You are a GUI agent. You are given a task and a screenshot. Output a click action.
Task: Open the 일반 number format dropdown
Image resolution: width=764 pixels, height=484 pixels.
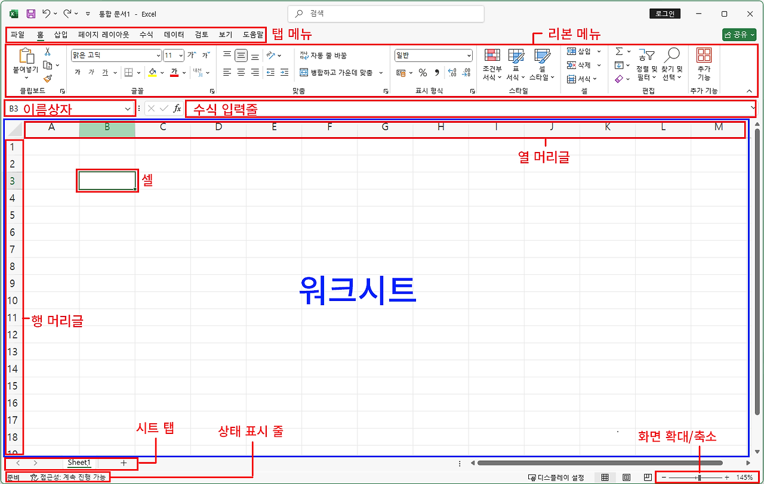pyautogui.click(x=469, y=55)
